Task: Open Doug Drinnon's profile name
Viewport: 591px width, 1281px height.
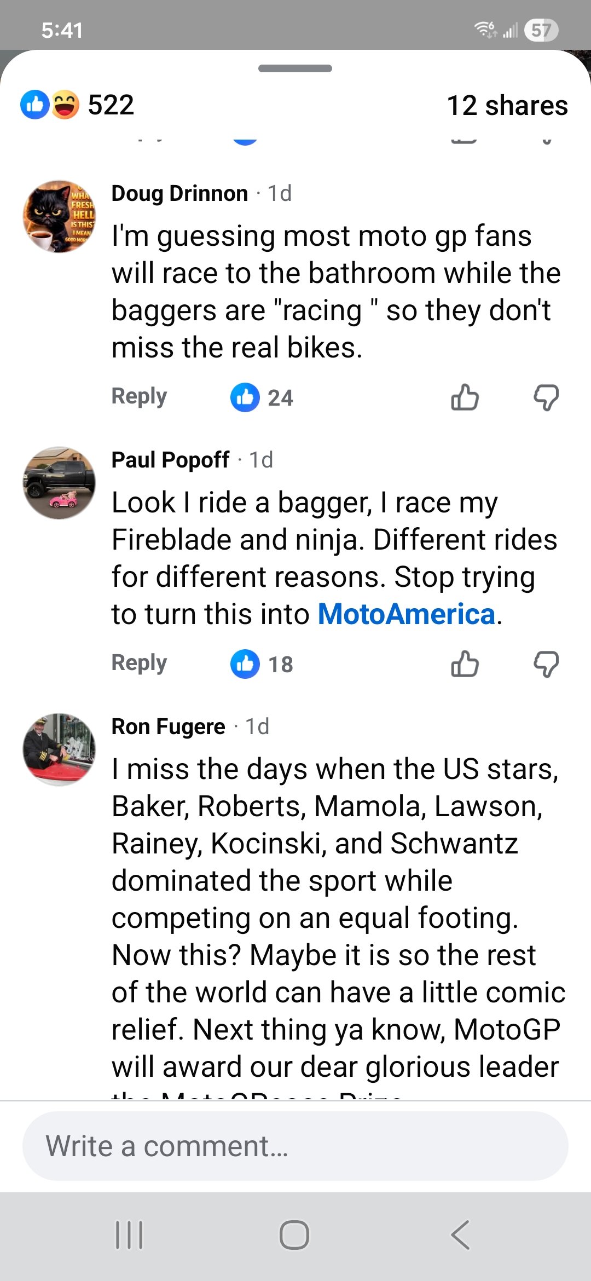Action: (179, 193)
